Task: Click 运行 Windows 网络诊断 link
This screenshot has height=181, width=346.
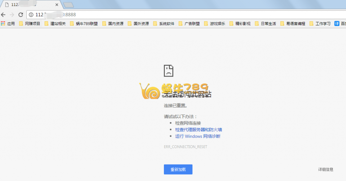Action: point(198,137)
